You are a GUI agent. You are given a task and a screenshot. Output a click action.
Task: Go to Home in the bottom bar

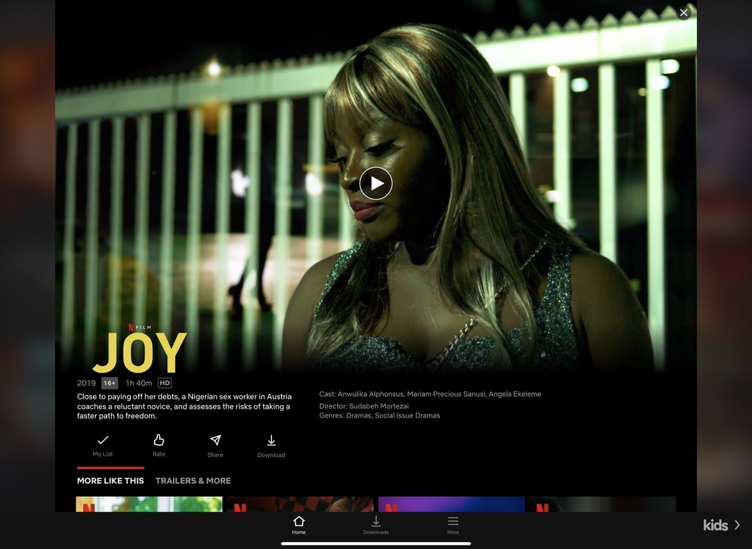click(x=299, y=525)
